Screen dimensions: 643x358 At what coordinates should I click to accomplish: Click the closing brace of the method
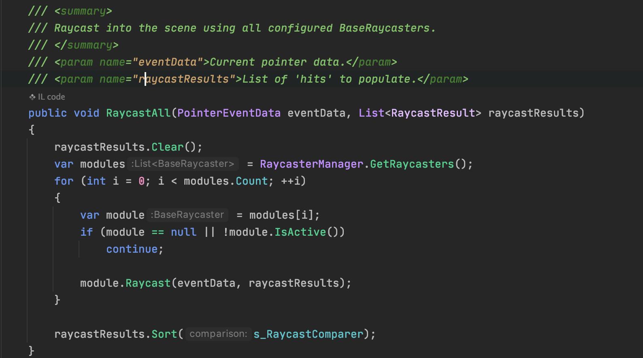(32, 350)
